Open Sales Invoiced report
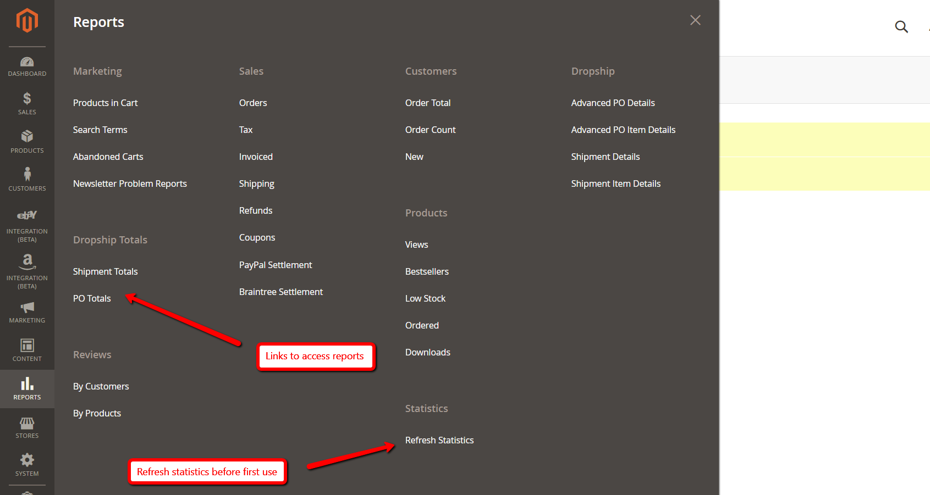This screenshot has width=930, height=495. coord(256,157)
